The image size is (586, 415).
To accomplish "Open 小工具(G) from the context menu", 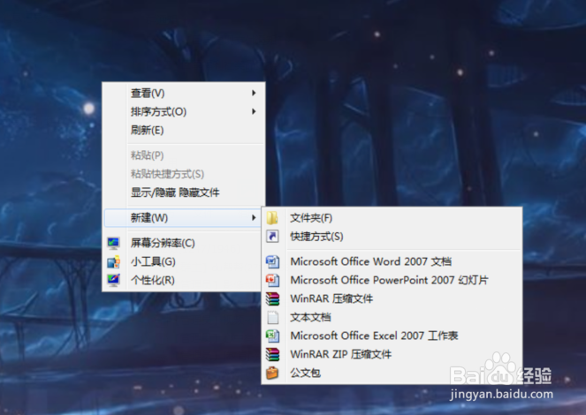I will pyautogui.click(x=184, y=261).
